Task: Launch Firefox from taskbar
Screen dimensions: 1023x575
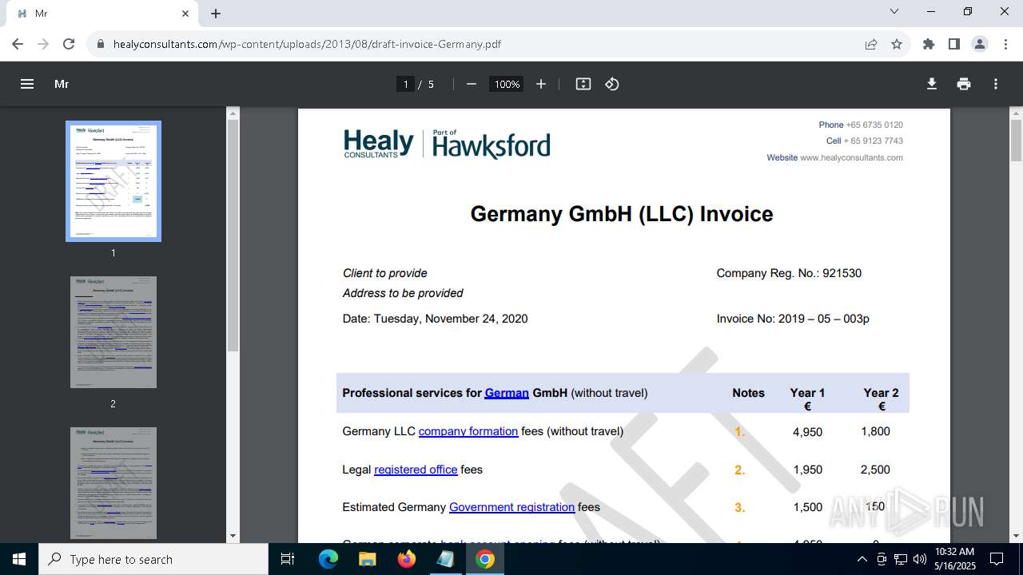Action: 407,559
